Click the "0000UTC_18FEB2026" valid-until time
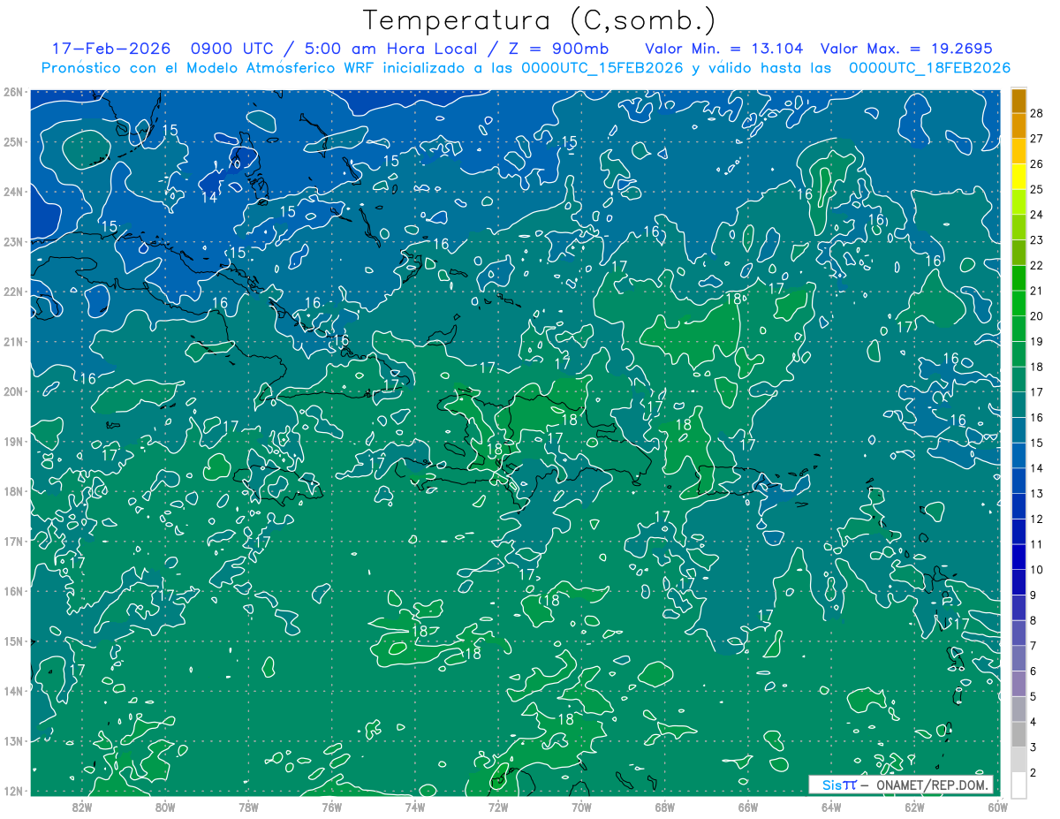1060x819 pixels. click(x=929, y=68)
